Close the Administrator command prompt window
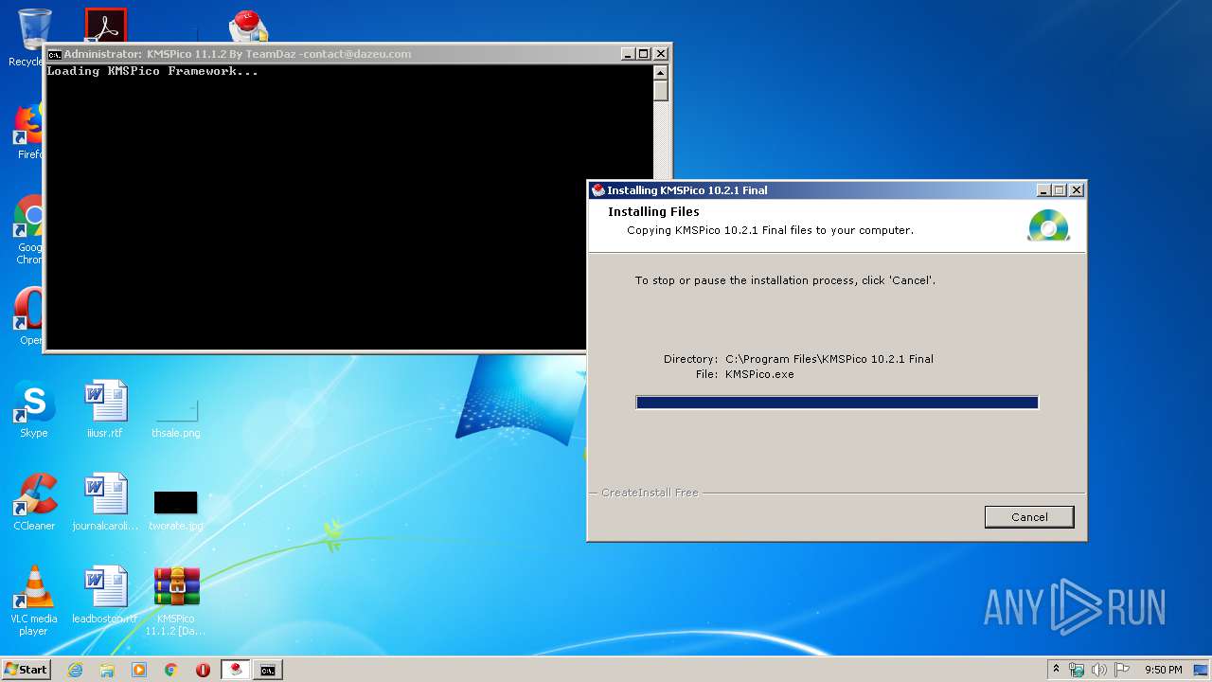The height and width of the screenshot is (682, 1212). point(661,54)
